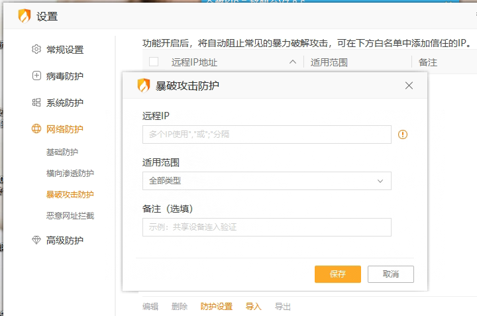Screen dimensions: 477x316
Task: Open the 防护设置 link below the list
Action: 217,307
